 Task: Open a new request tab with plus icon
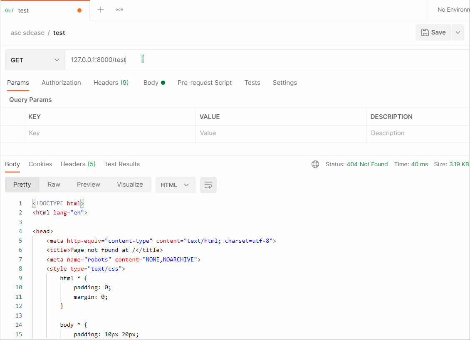click(101, 10)
